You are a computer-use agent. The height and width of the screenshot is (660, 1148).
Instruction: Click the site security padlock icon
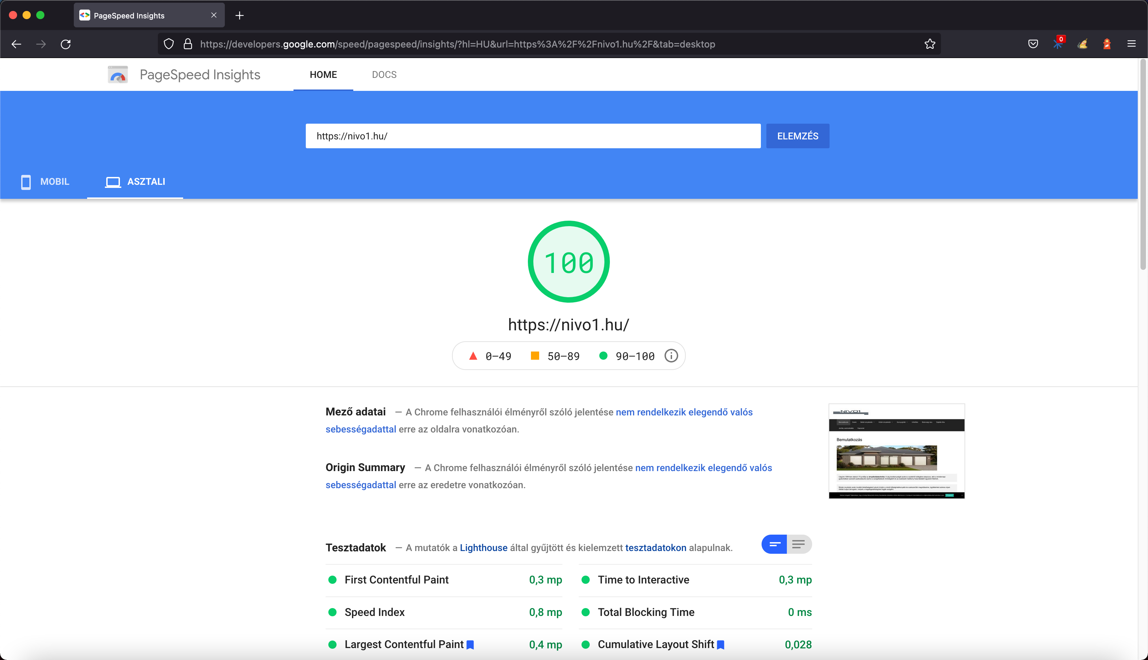[188, 44]
